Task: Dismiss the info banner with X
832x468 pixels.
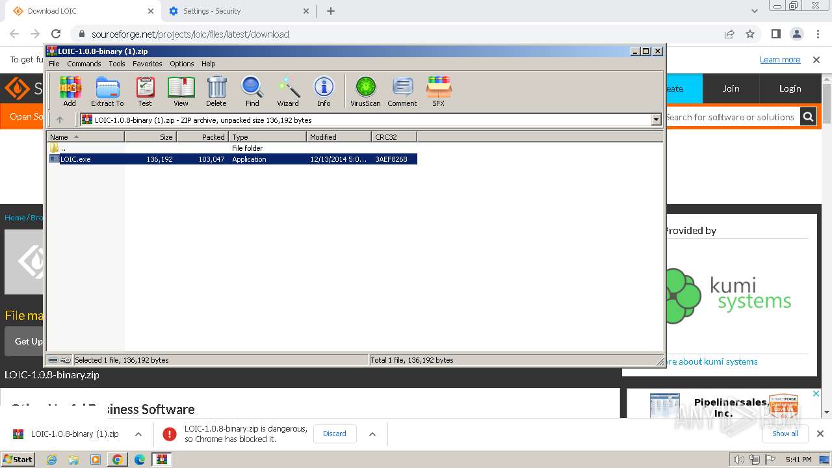Action: (816, 60)
